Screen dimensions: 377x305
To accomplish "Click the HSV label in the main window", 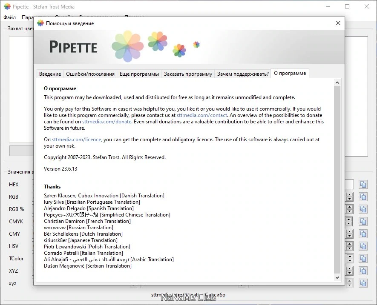I will click(14, 246).
